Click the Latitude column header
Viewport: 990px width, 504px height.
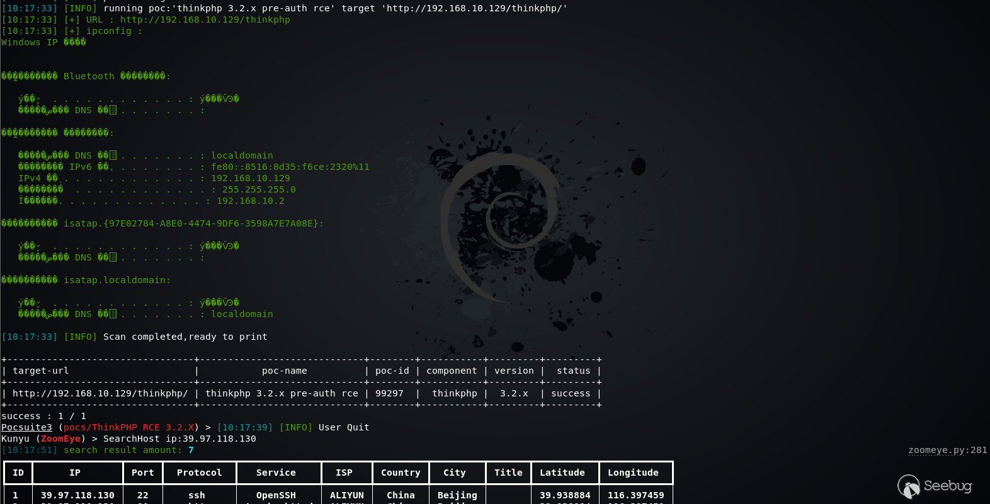point(562,473)
